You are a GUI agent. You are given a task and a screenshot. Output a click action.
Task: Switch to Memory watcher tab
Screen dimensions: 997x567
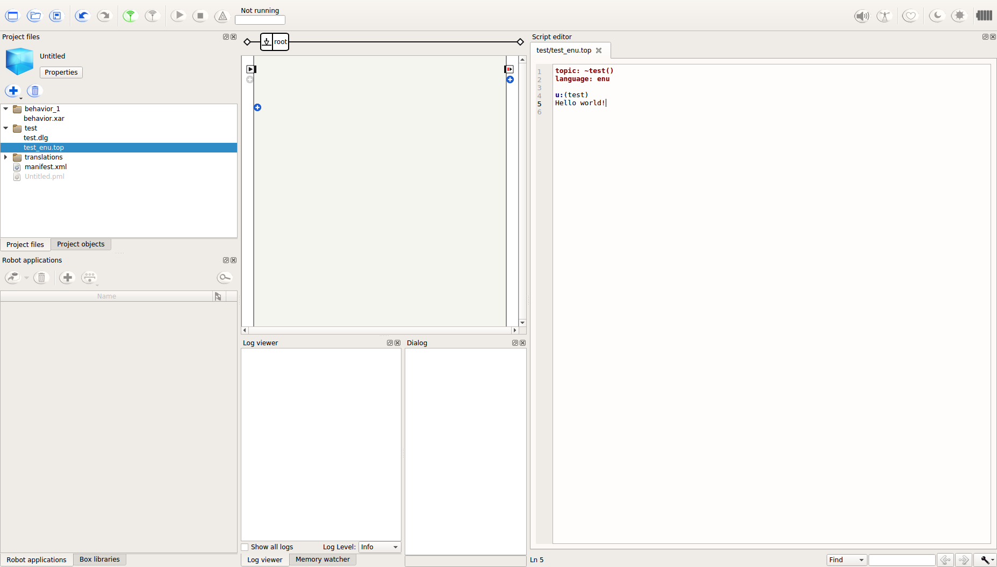click(322, 559)
